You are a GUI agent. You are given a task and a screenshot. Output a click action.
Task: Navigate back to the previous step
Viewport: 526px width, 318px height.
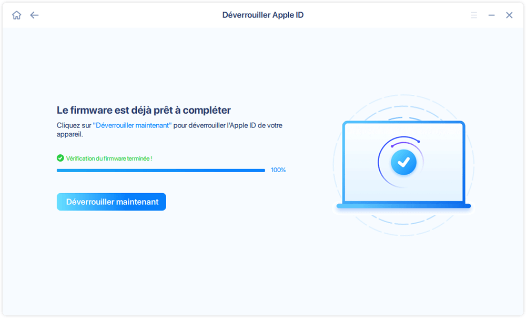click(34, 15)
